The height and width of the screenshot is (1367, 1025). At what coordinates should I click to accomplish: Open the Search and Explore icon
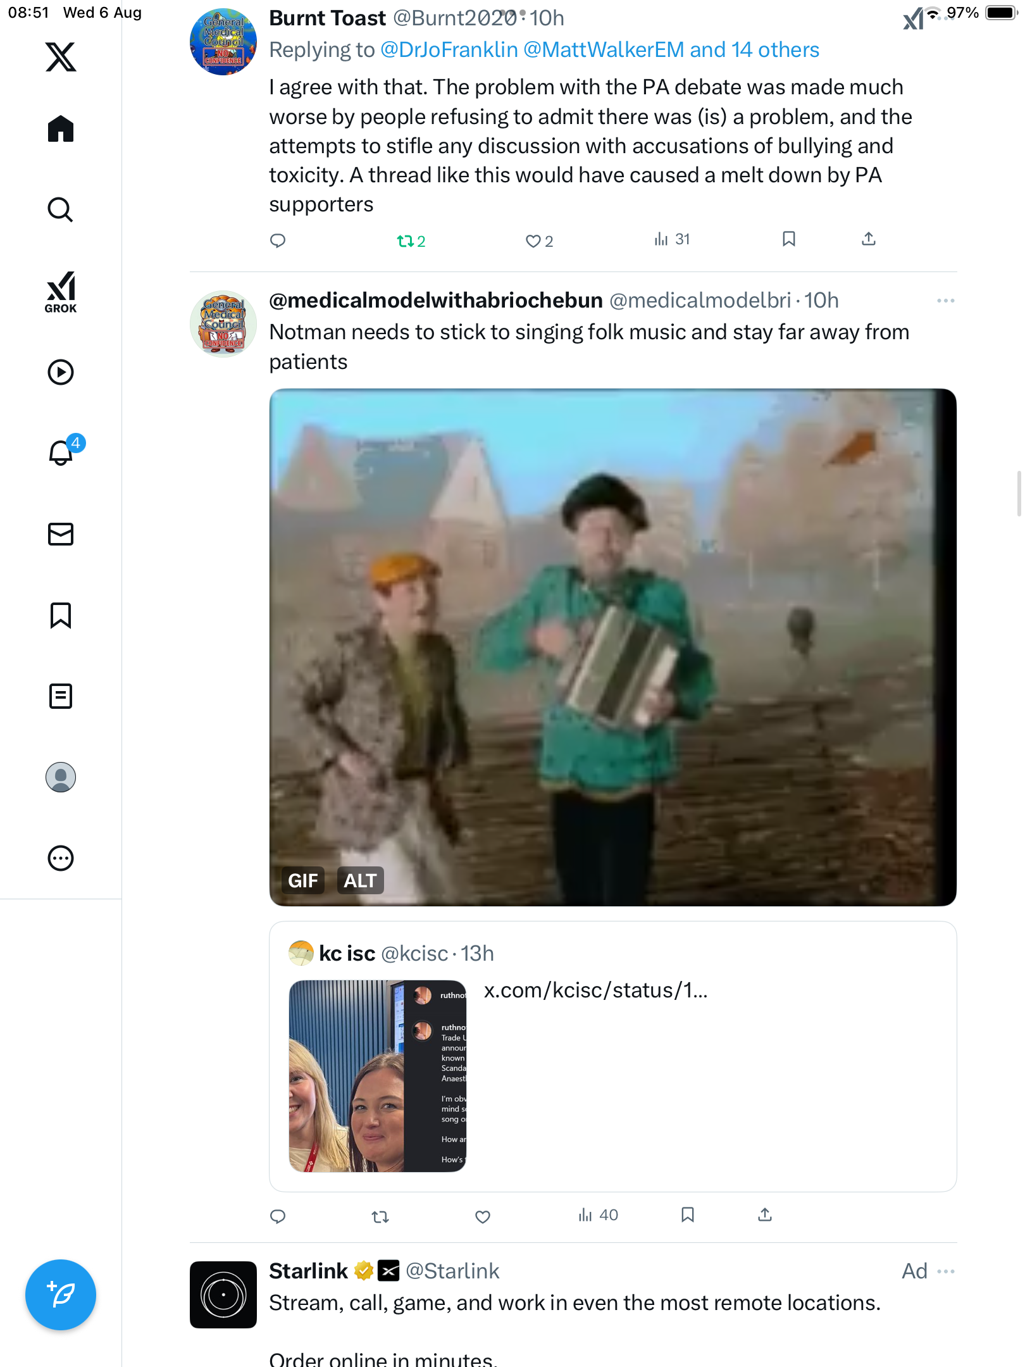tap(61, 209)
